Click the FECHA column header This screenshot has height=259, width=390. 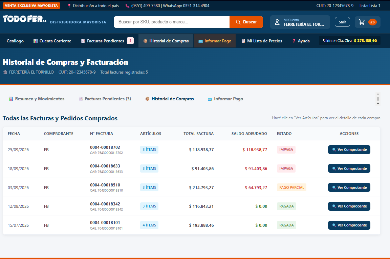point(14,134)
